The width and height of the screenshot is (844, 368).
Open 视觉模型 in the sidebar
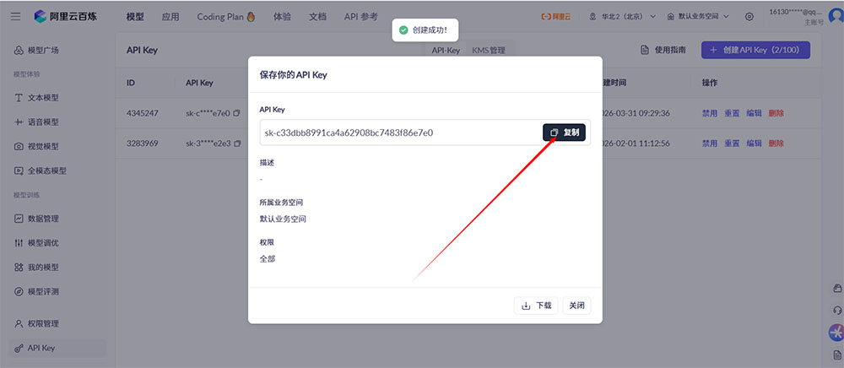click(36, 146)
